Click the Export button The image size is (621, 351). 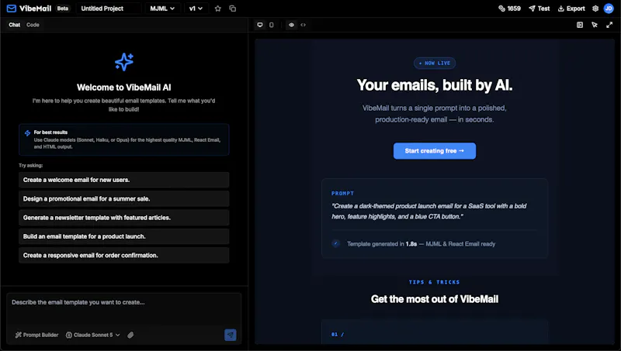pos(571,9)
